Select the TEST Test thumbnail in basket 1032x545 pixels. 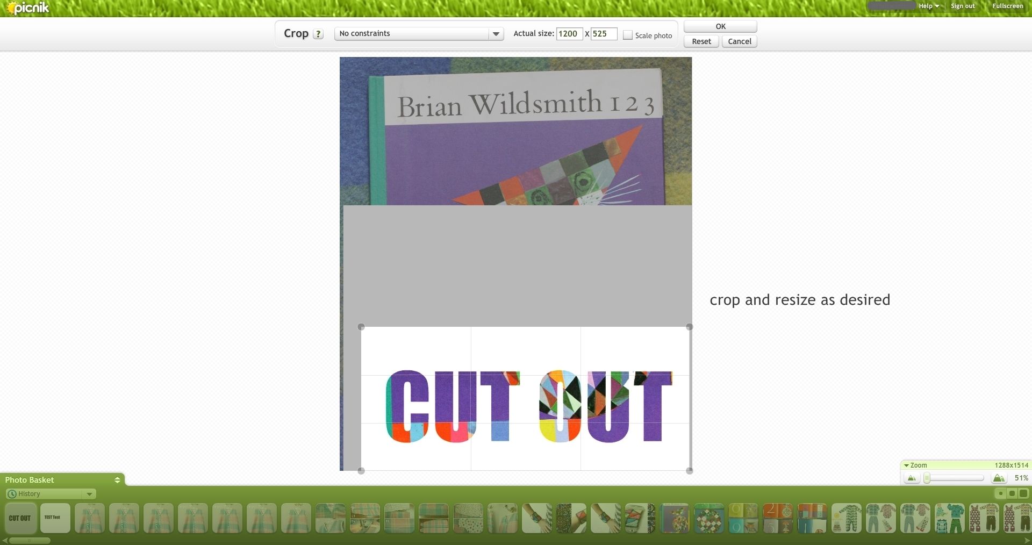click(55, 518)
